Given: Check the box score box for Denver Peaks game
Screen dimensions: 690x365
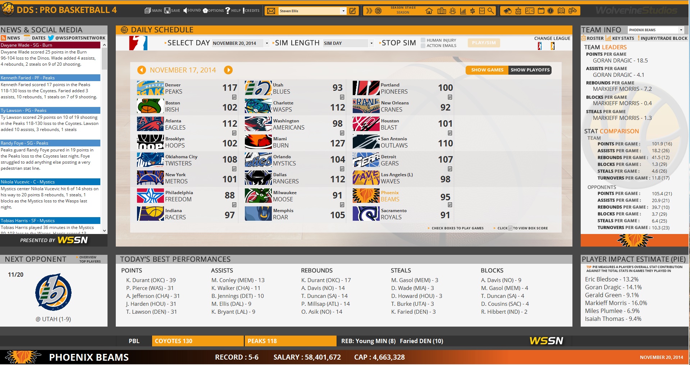Looking at the screenshot, I should (x=234, y=97).
